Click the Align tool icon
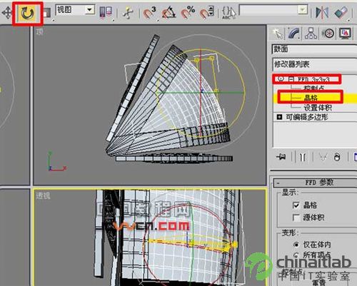The height and width of the screenshot is (286, 357). 341,12
